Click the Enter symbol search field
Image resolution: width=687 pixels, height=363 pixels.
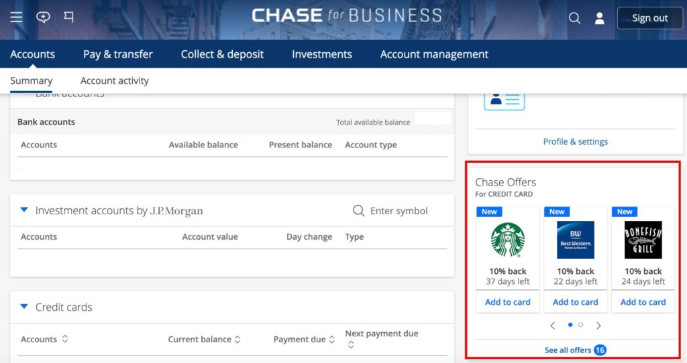[399, 211]
